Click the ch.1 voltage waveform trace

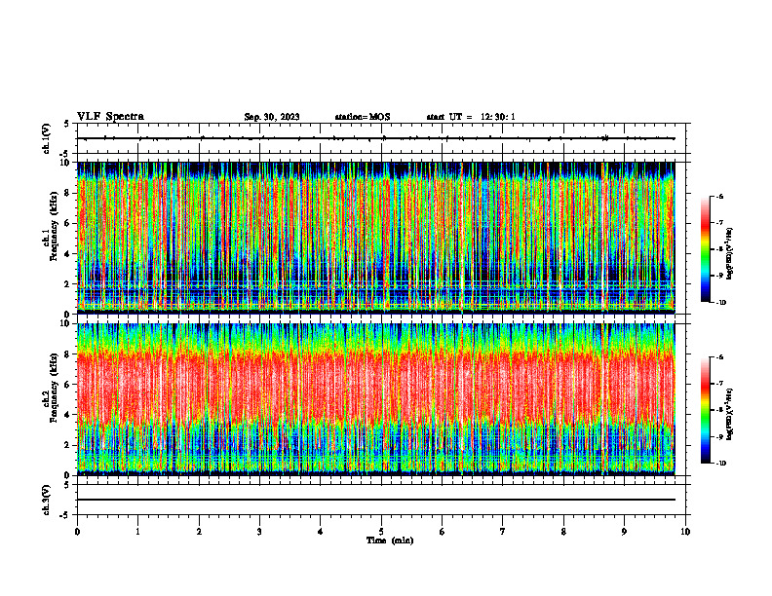click(x=376, y=138)
